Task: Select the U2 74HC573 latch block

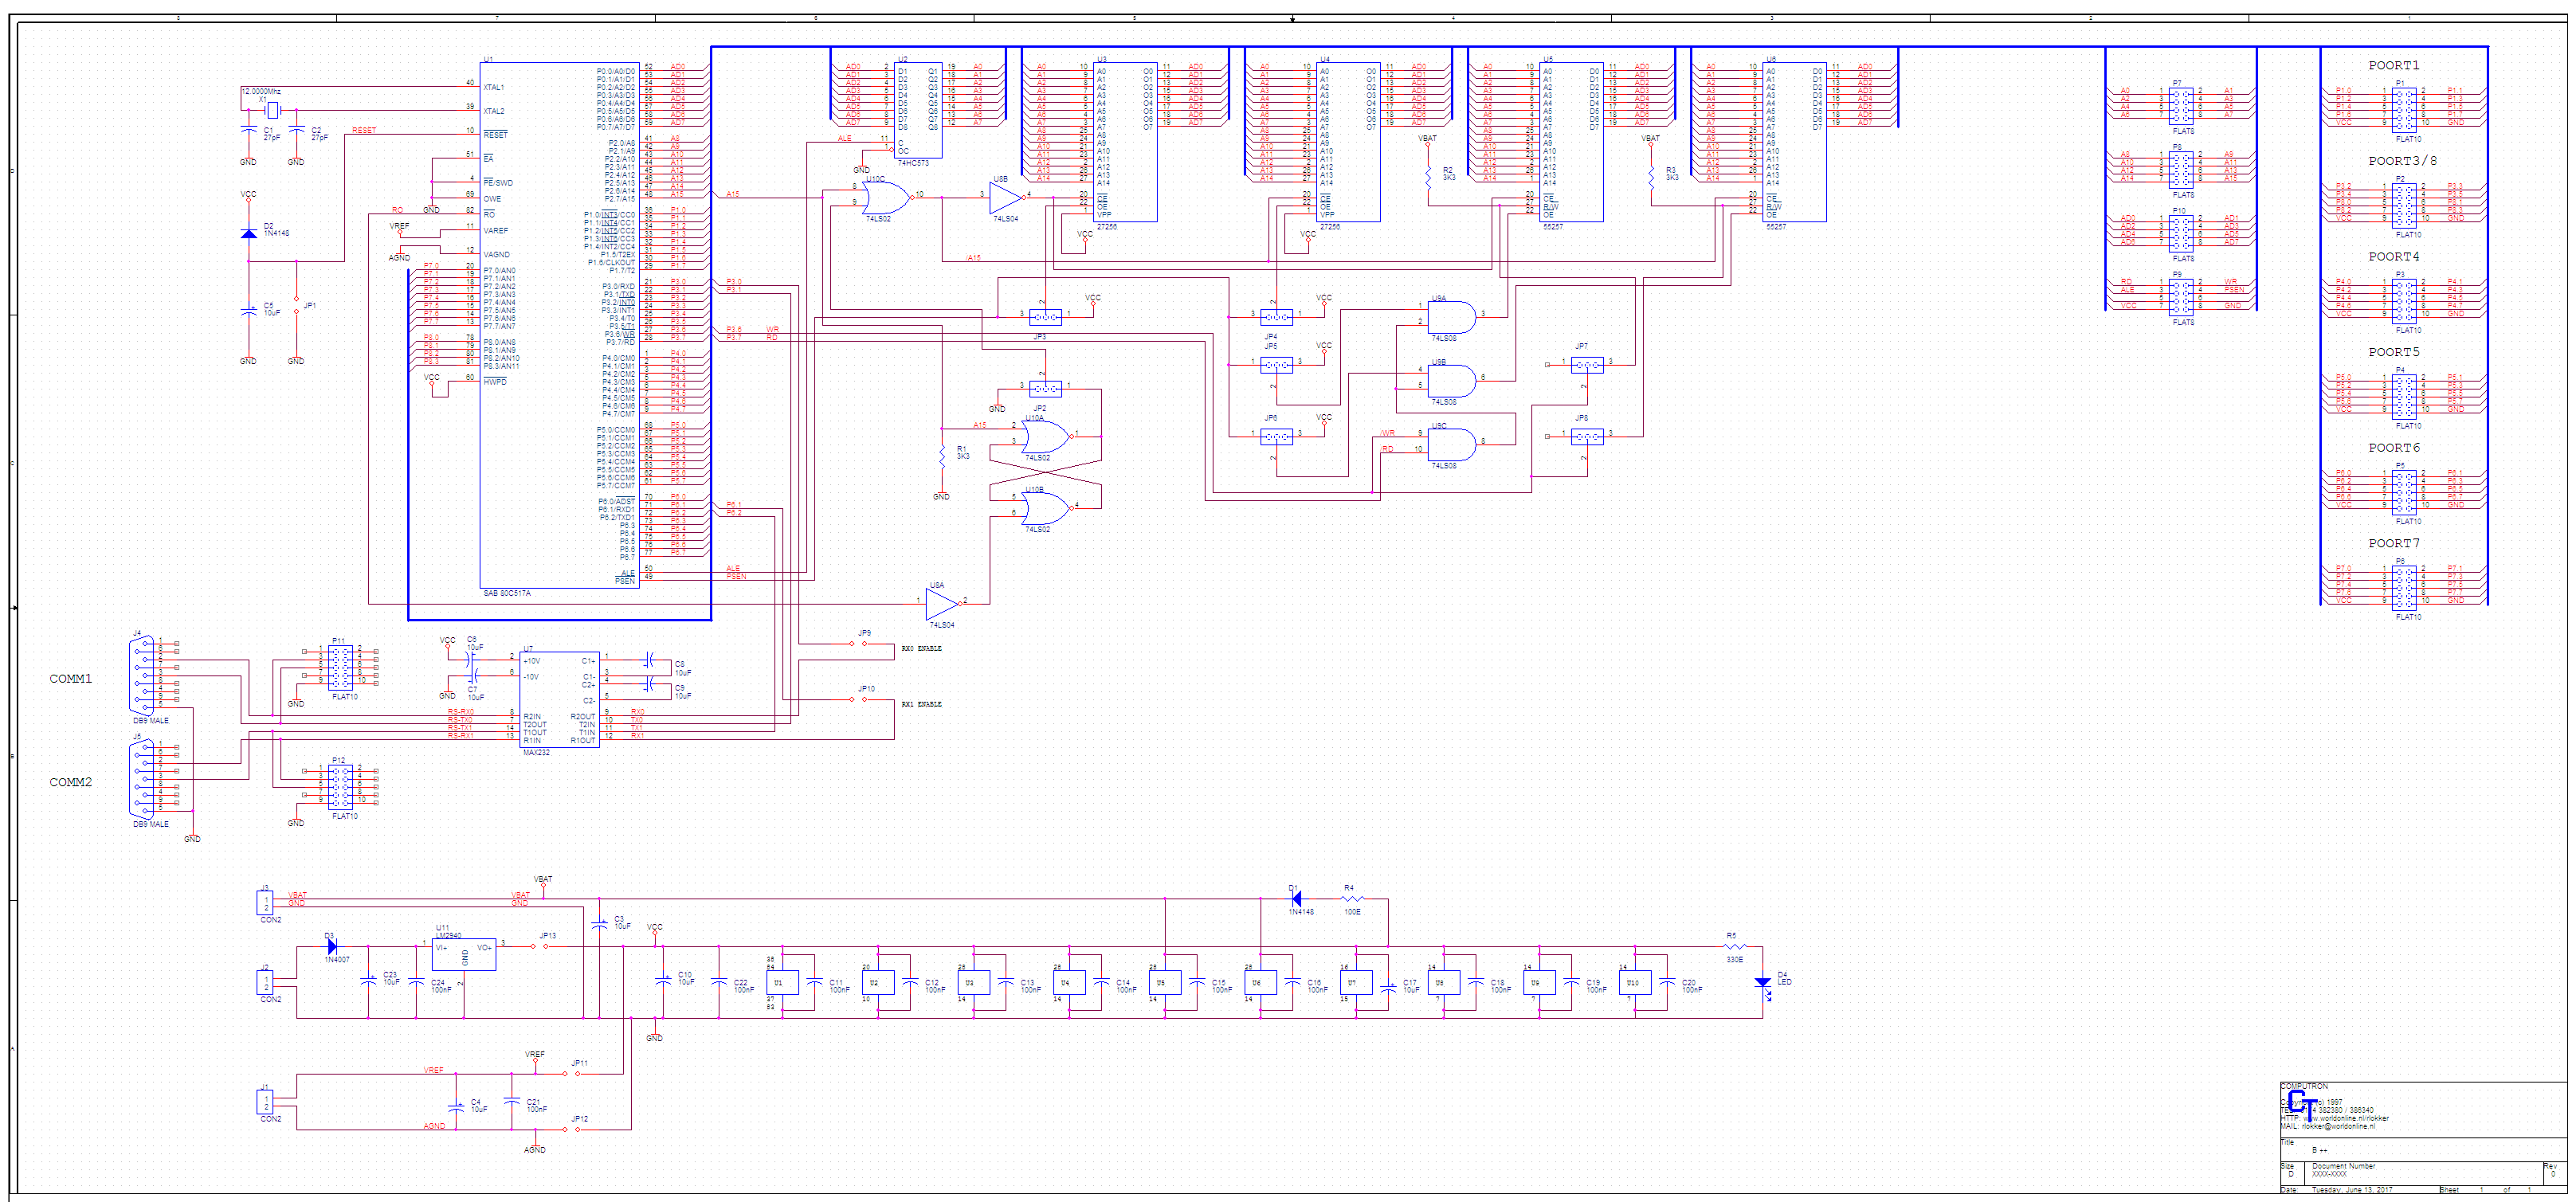Action: 917,110
